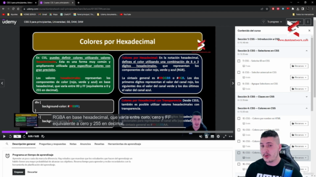316x177 pixels.
Task: Open Recursos dropdown for lecture 12
Action: pyautogui.click(x=299, y=123)
